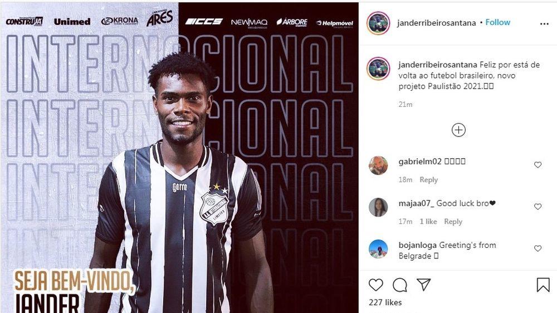Open janderribeirosantana profile name in header
Image resolution: width=557 pixels, height=313 pixels.
pyautogui.click(x=436, y=23)
